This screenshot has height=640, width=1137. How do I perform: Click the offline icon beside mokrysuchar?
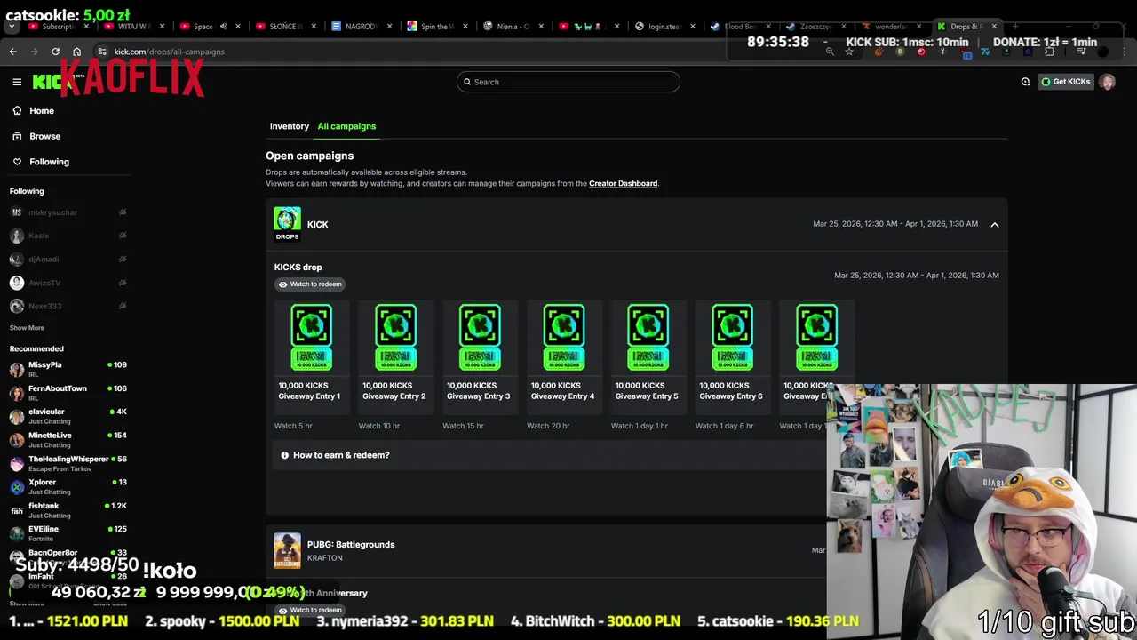123,212
